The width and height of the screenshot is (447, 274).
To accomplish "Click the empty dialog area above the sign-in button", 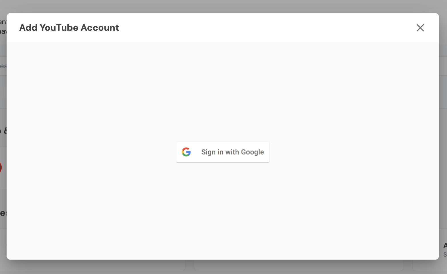I will 223,91.
